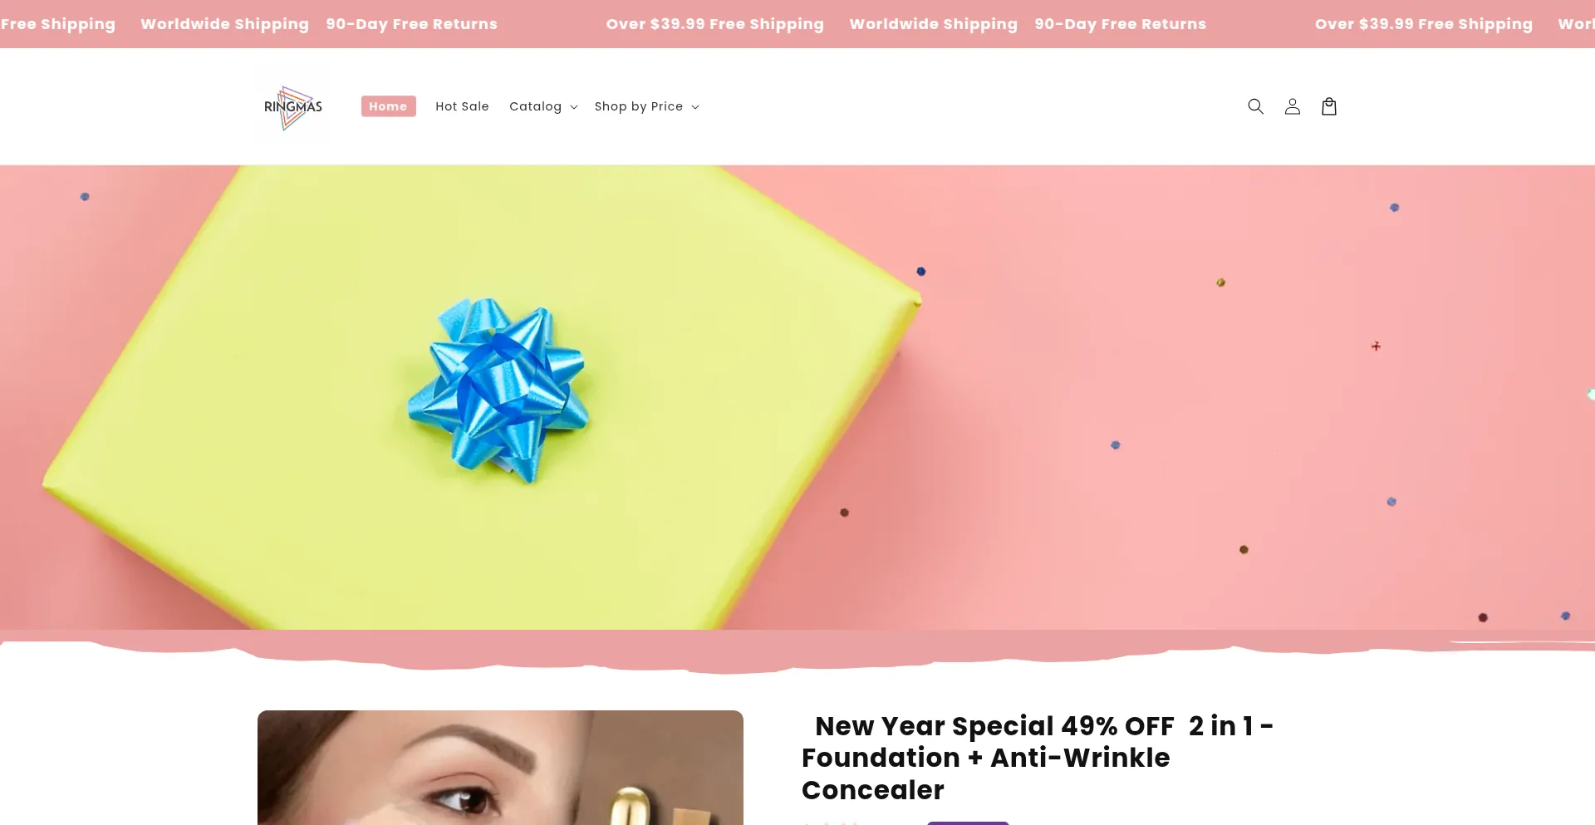The image size is (1595, 825).
Task: Open the New Year Special product title
Action: coord(1037,758)
